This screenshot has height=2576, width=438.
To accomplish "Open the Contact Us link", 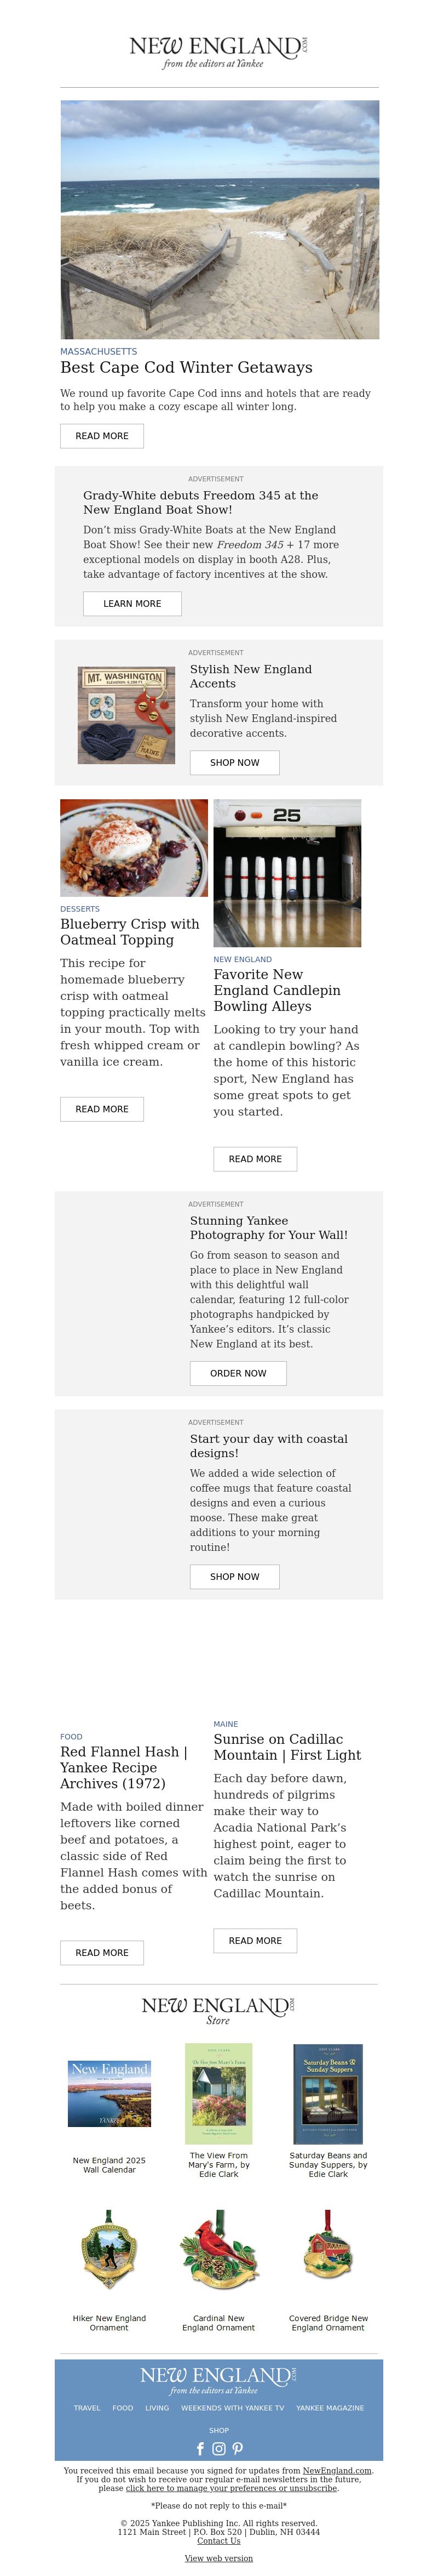I will [218, 2540].
